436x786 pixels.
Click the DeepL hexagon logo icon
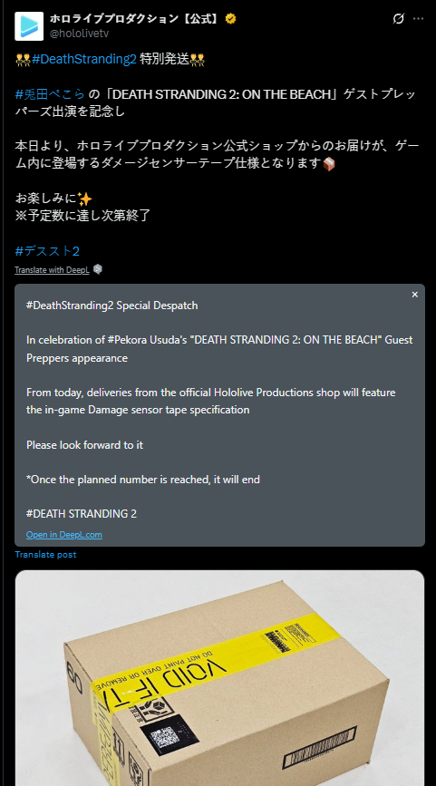click(x=98, y=269)
